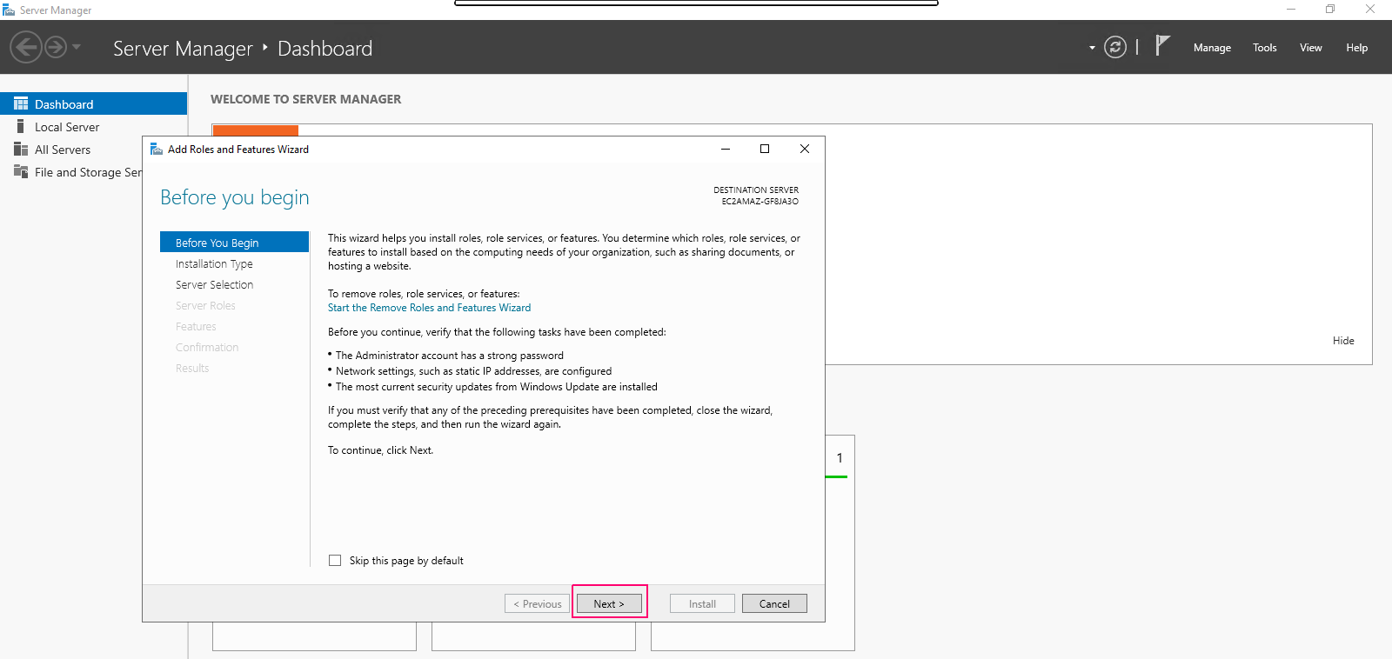The image size is (1392, 659).
Task: Click the Dashboard grid icon
Action: point(21,103)
